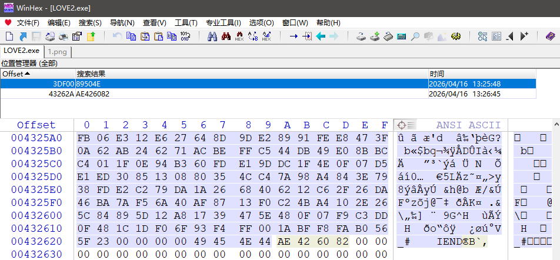Open the Help book icon

pos(550,36)
